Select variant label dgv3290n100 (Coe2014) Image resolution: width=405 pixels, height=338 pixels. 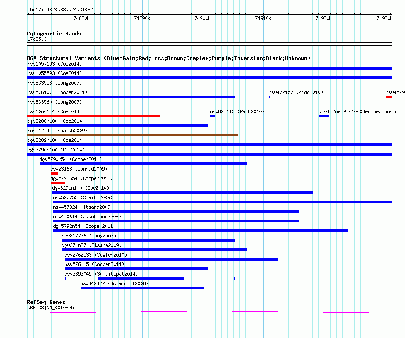click(x=56, y=150)
